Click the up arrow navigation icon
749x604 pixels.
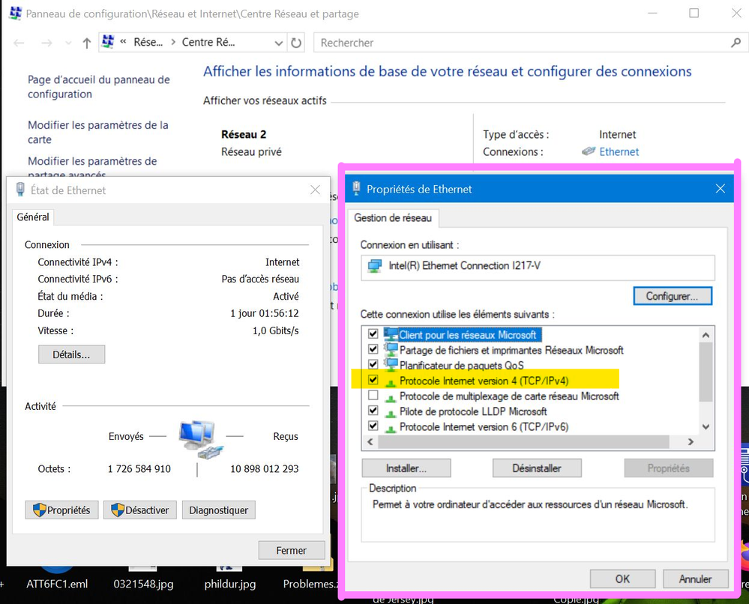[x=86, y=43]
